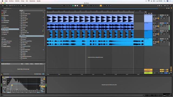
Task: Expand the Drum Buss device
Action: 20,31
